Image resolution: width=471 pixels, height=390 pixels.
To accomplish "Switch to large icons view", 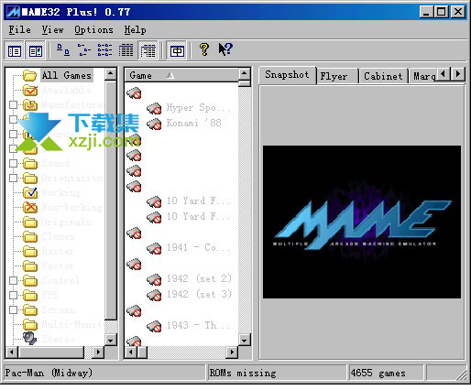I will pos(63,49).
